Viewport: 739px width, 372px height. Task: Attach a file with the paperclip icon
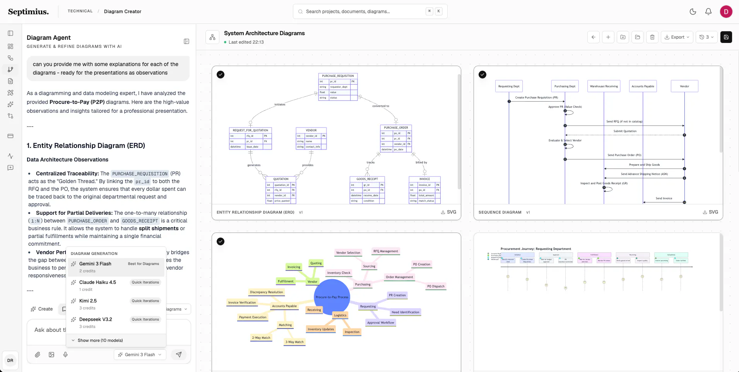38,355
